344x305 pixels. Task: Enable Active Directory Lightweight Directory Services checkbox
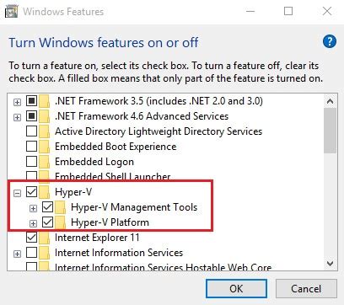point(31,131)
